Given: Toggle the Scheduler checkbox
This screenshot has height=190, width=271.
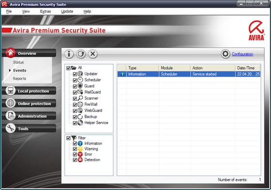Looking at the screenshot, I should point(75,80).
